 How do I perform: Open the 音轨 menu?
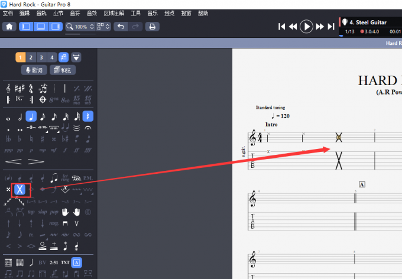click(x=41, y=13)
